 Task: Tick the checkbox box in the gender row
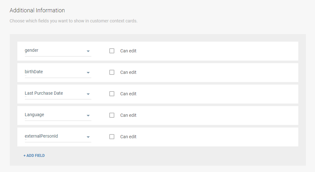click(112, 51)
